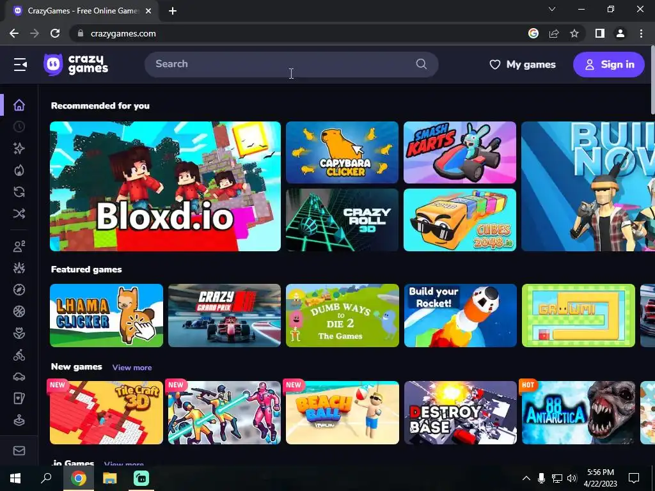Open a new tab with plus button
The image size is (655, 491).
pyautogui.click(x=173, y=11)
